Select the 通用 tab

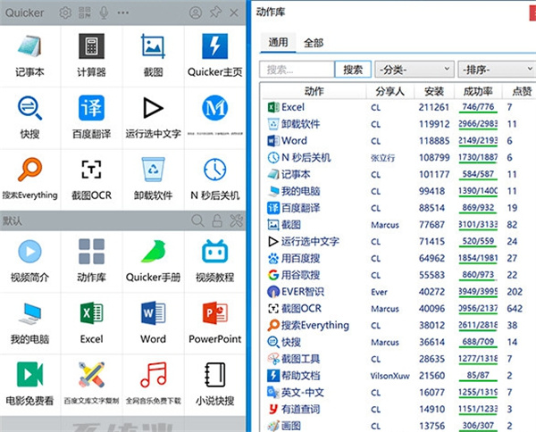278,42
